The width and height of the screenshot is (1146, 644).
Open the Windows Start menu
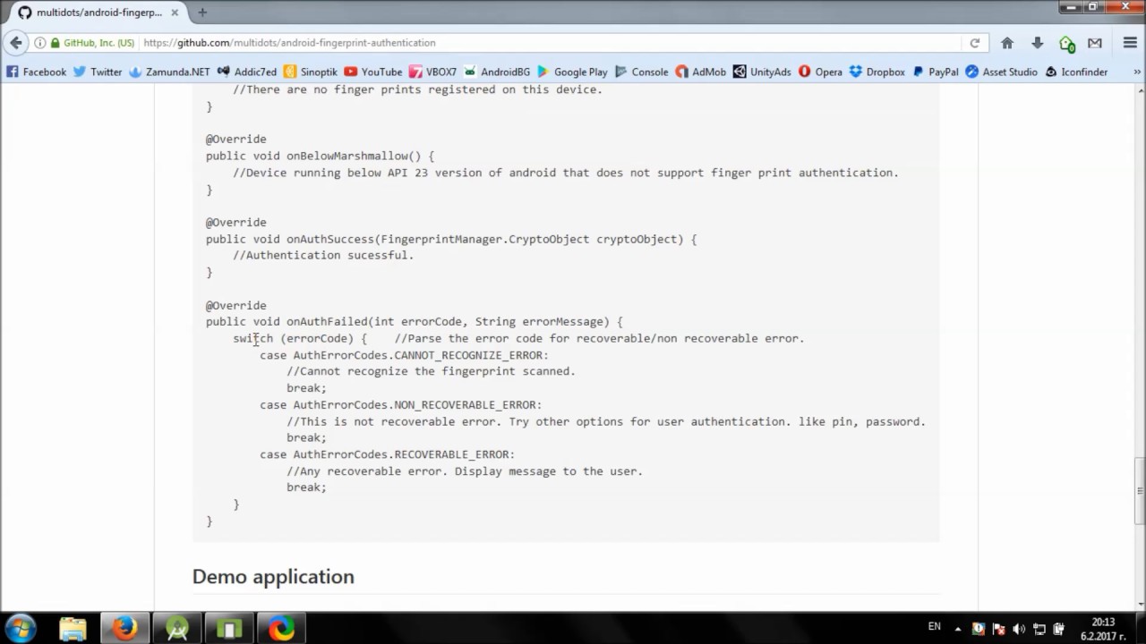pos(20,628)
